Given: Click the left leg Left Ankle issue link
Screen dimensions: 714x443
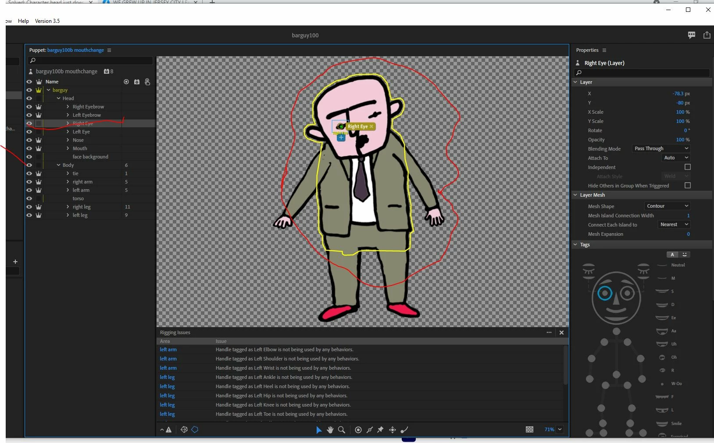Looking at the screenshot, I should (167, 377).
